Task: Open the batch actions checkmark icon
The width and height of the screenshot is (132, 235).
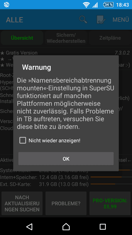Action: [101, 20]
